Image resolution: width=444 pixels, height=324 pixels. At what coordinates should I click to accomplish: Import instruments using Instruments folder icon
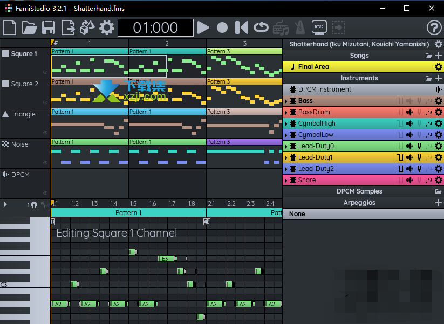[429, 78]
